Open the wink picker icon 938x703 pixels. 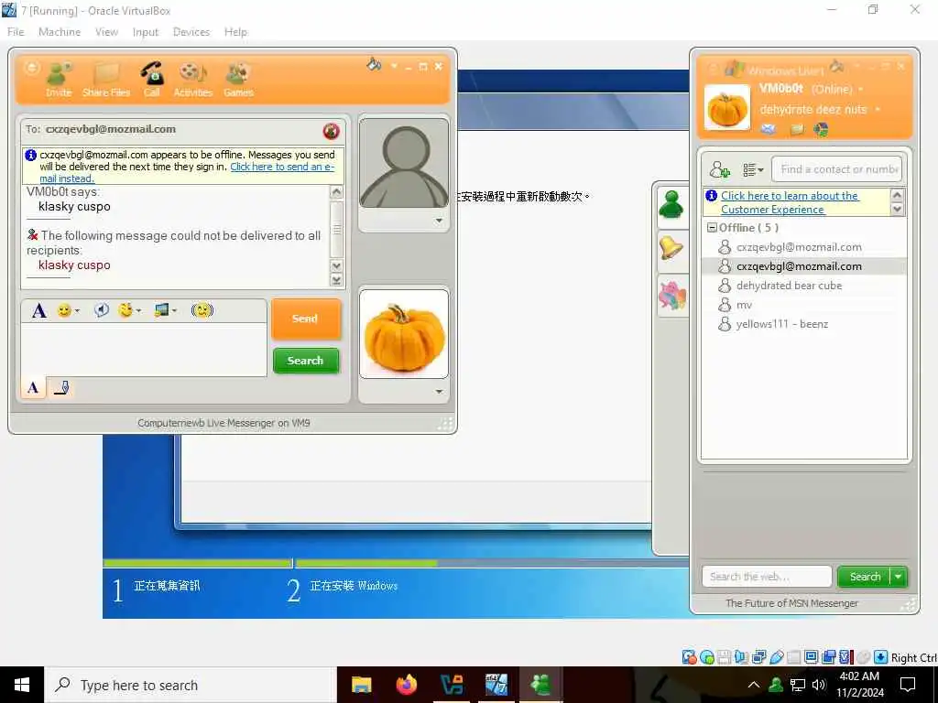pyautogui.click(x=125, y=309)
